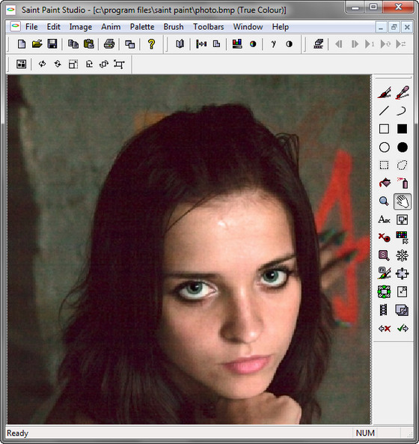The width and height of the screenshot is (419, 444).
Task: Select the rectangular dotted selection tool
Action: click(x=384, y=165)
